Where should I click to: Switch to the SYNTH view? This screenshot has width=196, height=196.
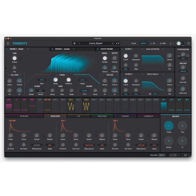tap(143, 44)
